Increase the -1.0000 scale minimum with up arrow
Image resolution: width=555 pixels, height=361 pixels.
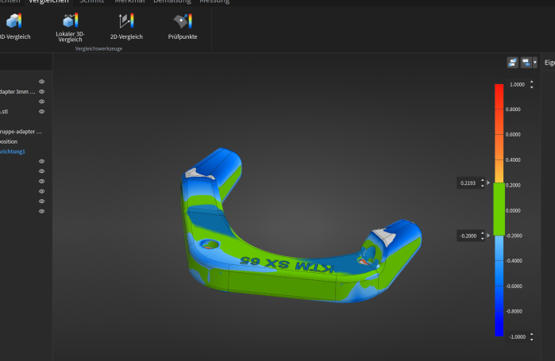[532, 334]
